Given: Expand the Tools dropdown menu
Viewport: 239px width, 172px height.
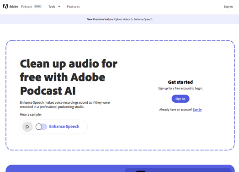Looking at the screenshot, I should [x=54, y=6].
